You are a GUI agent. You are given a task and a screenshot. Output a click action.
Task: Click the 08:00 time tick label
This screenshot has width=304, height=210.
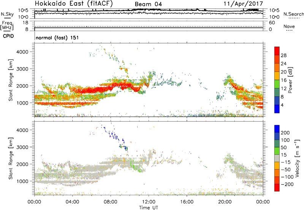click(x=111, y=202)
